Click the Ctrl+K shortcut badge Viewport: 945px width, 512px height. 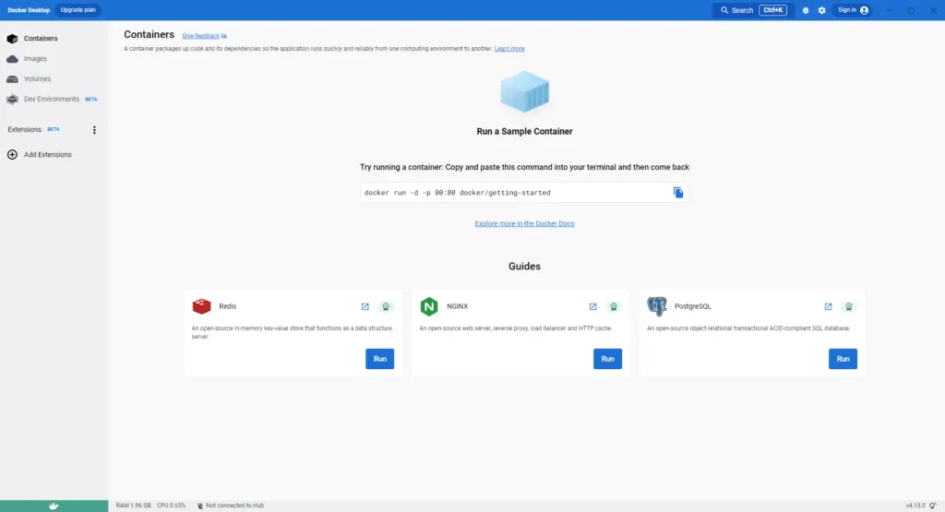[773, 10]
